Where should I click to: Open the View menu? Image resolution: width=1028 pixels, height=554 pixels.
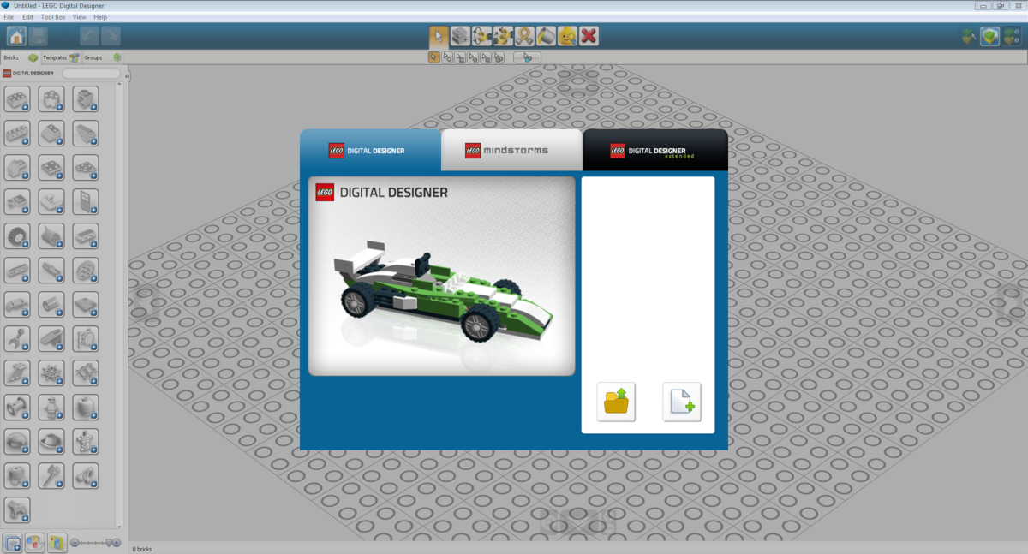coord(80,17)
